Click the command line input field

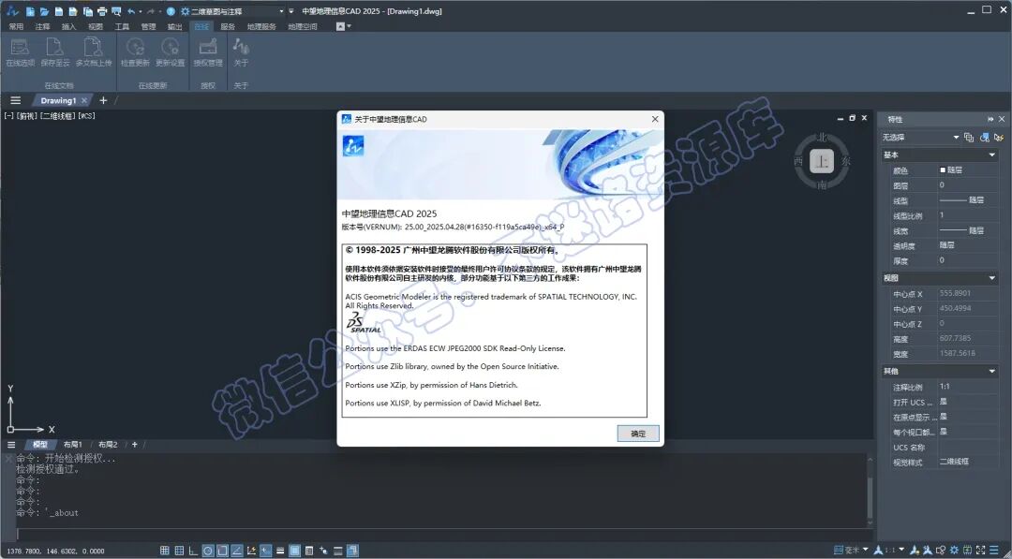pos(442,534)
